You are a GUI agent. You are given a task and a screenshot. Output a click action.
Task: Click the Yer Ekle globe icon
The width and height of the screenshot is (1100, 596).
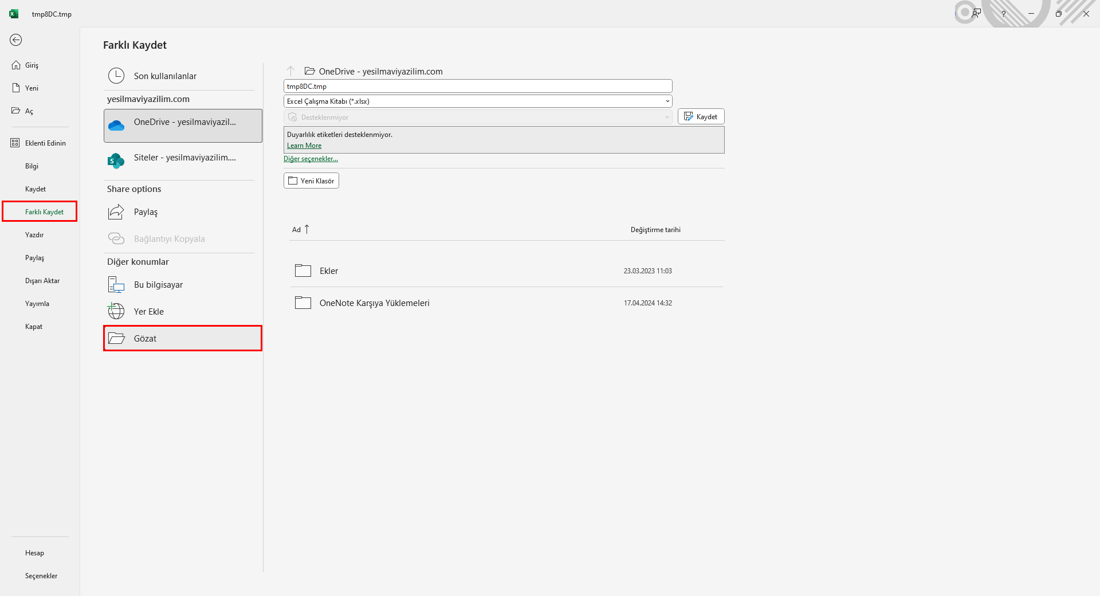[116, 311]
